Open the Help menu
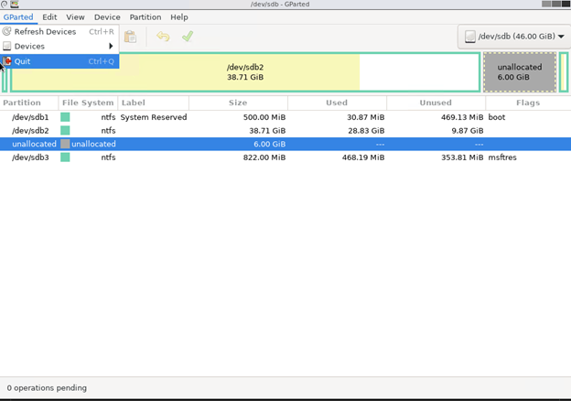Image resolution: width=571 pixels, height=401 pixels. click(179, 17)
